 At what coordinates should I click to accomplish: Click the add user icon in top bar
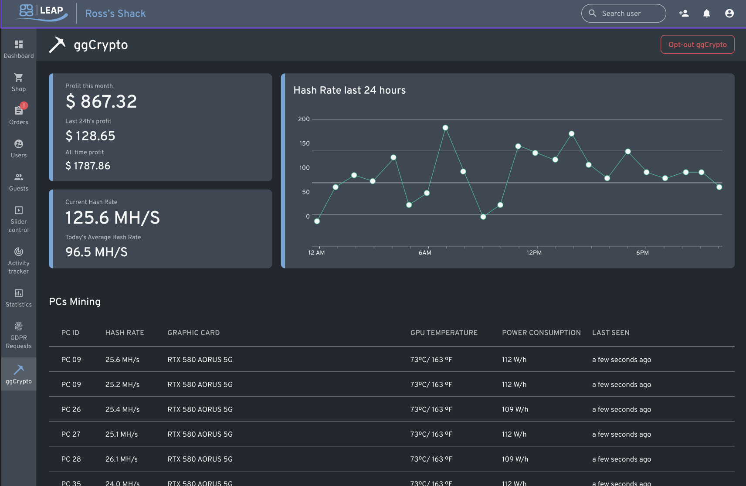[x=684, y=14]
